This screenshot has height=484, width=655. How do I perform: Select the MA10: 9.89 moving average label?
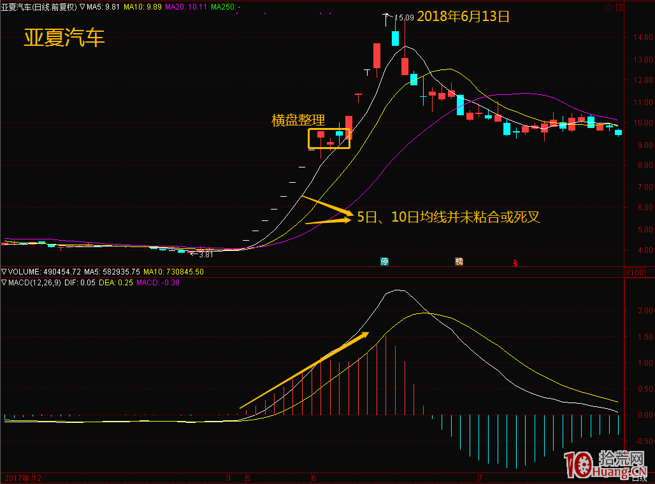coord(143,6)
